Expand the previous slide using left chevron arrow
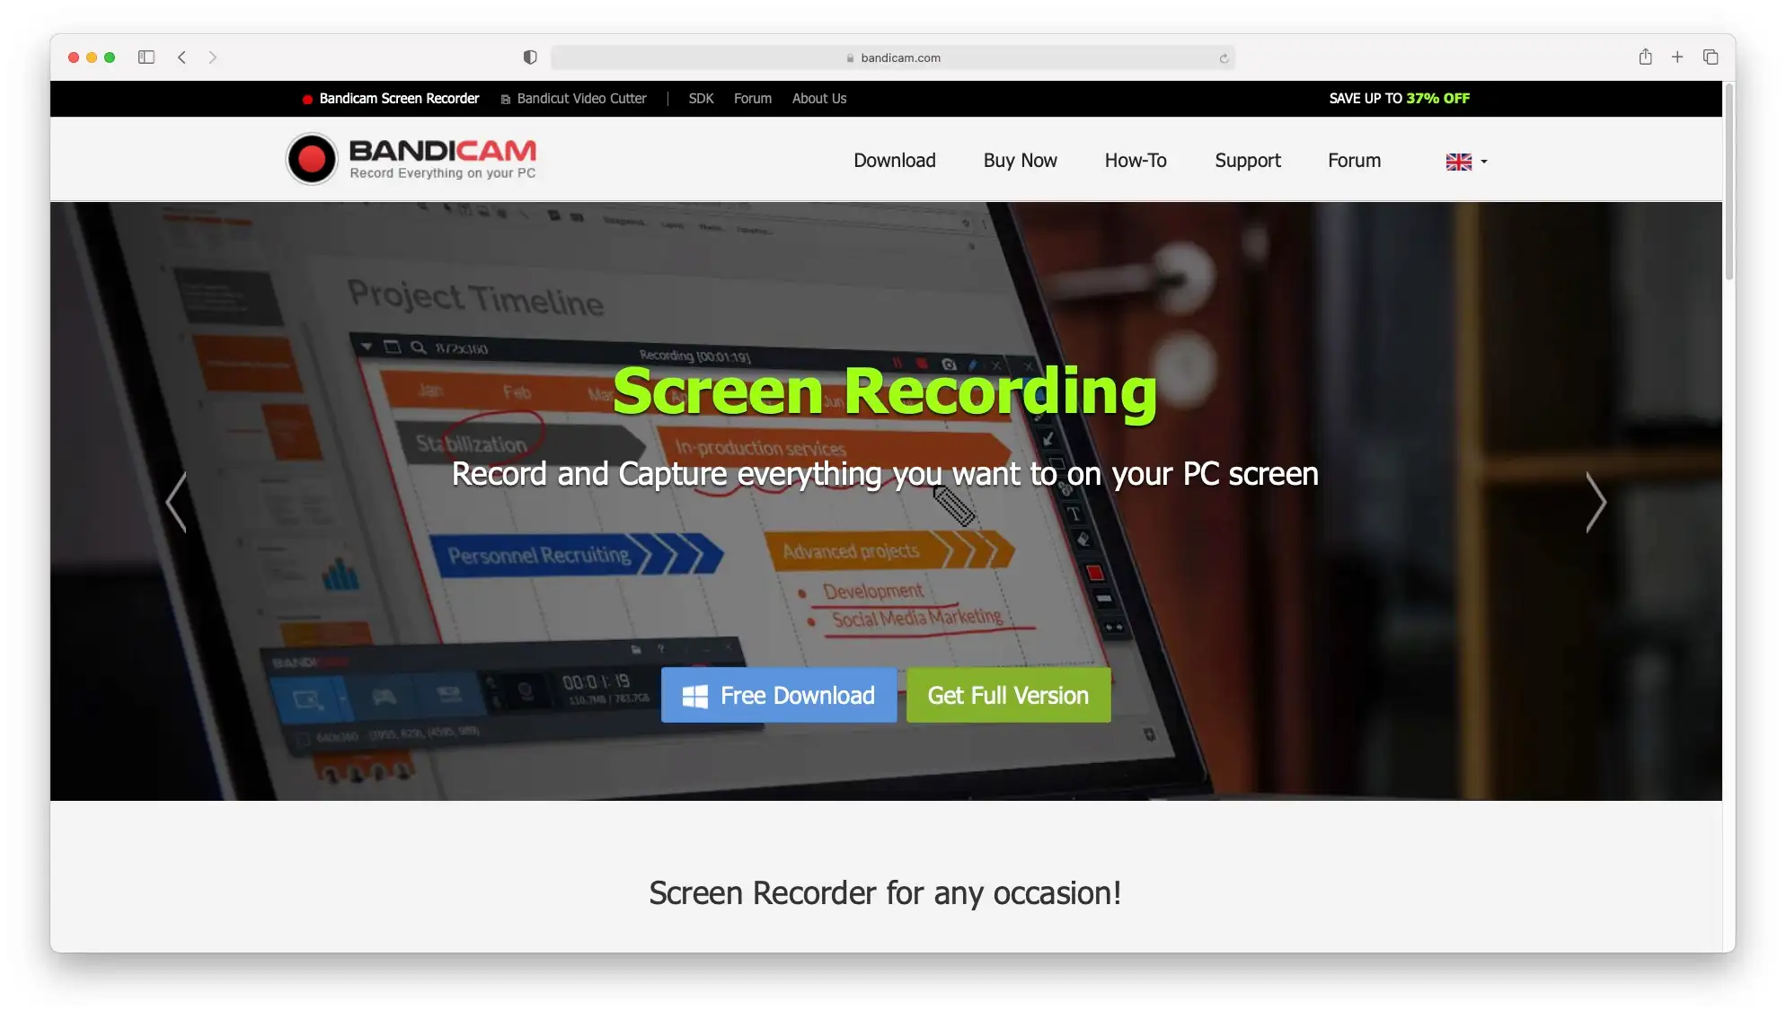 [177, 500]
